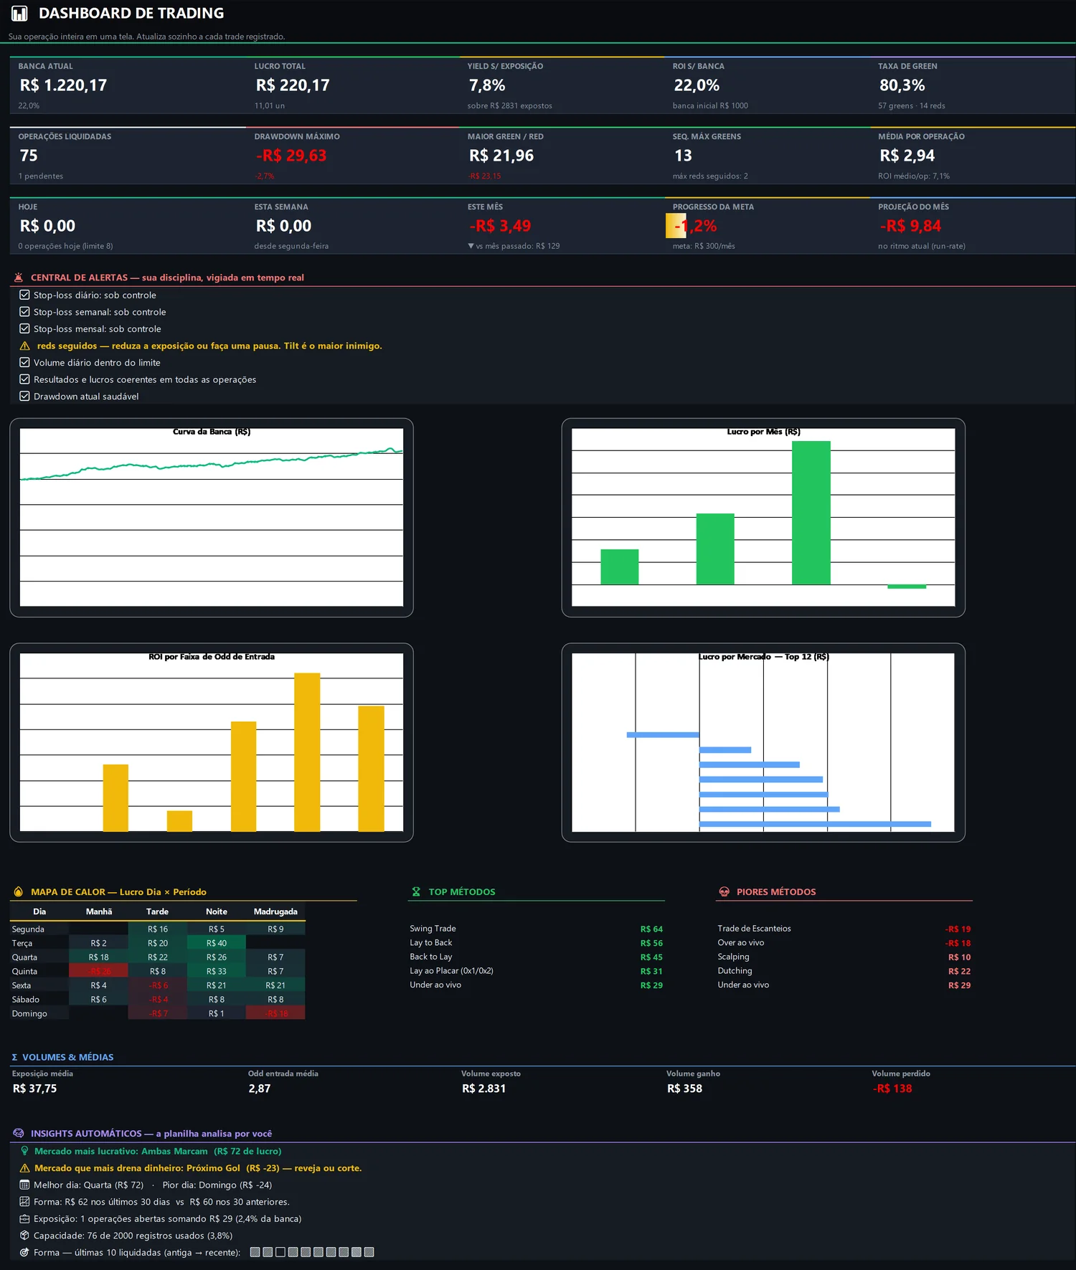Click the longest blue bar in Lucro por Mercado
The width and height of the screenshot is (1076, 1270).
click(815, 824)
